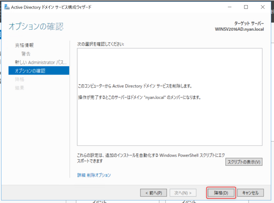Click the wizard icon in the title bar
Viewport: 274px width, 203px height.
(7, 7)
